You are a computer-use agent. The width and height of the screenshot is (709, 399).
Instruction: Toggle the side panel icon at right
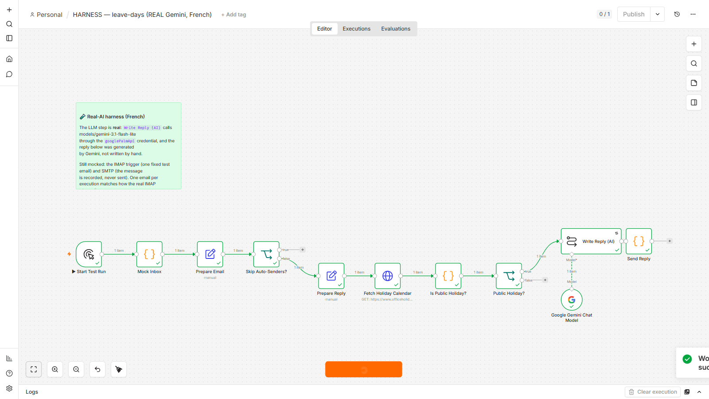(x=694, y=102)
